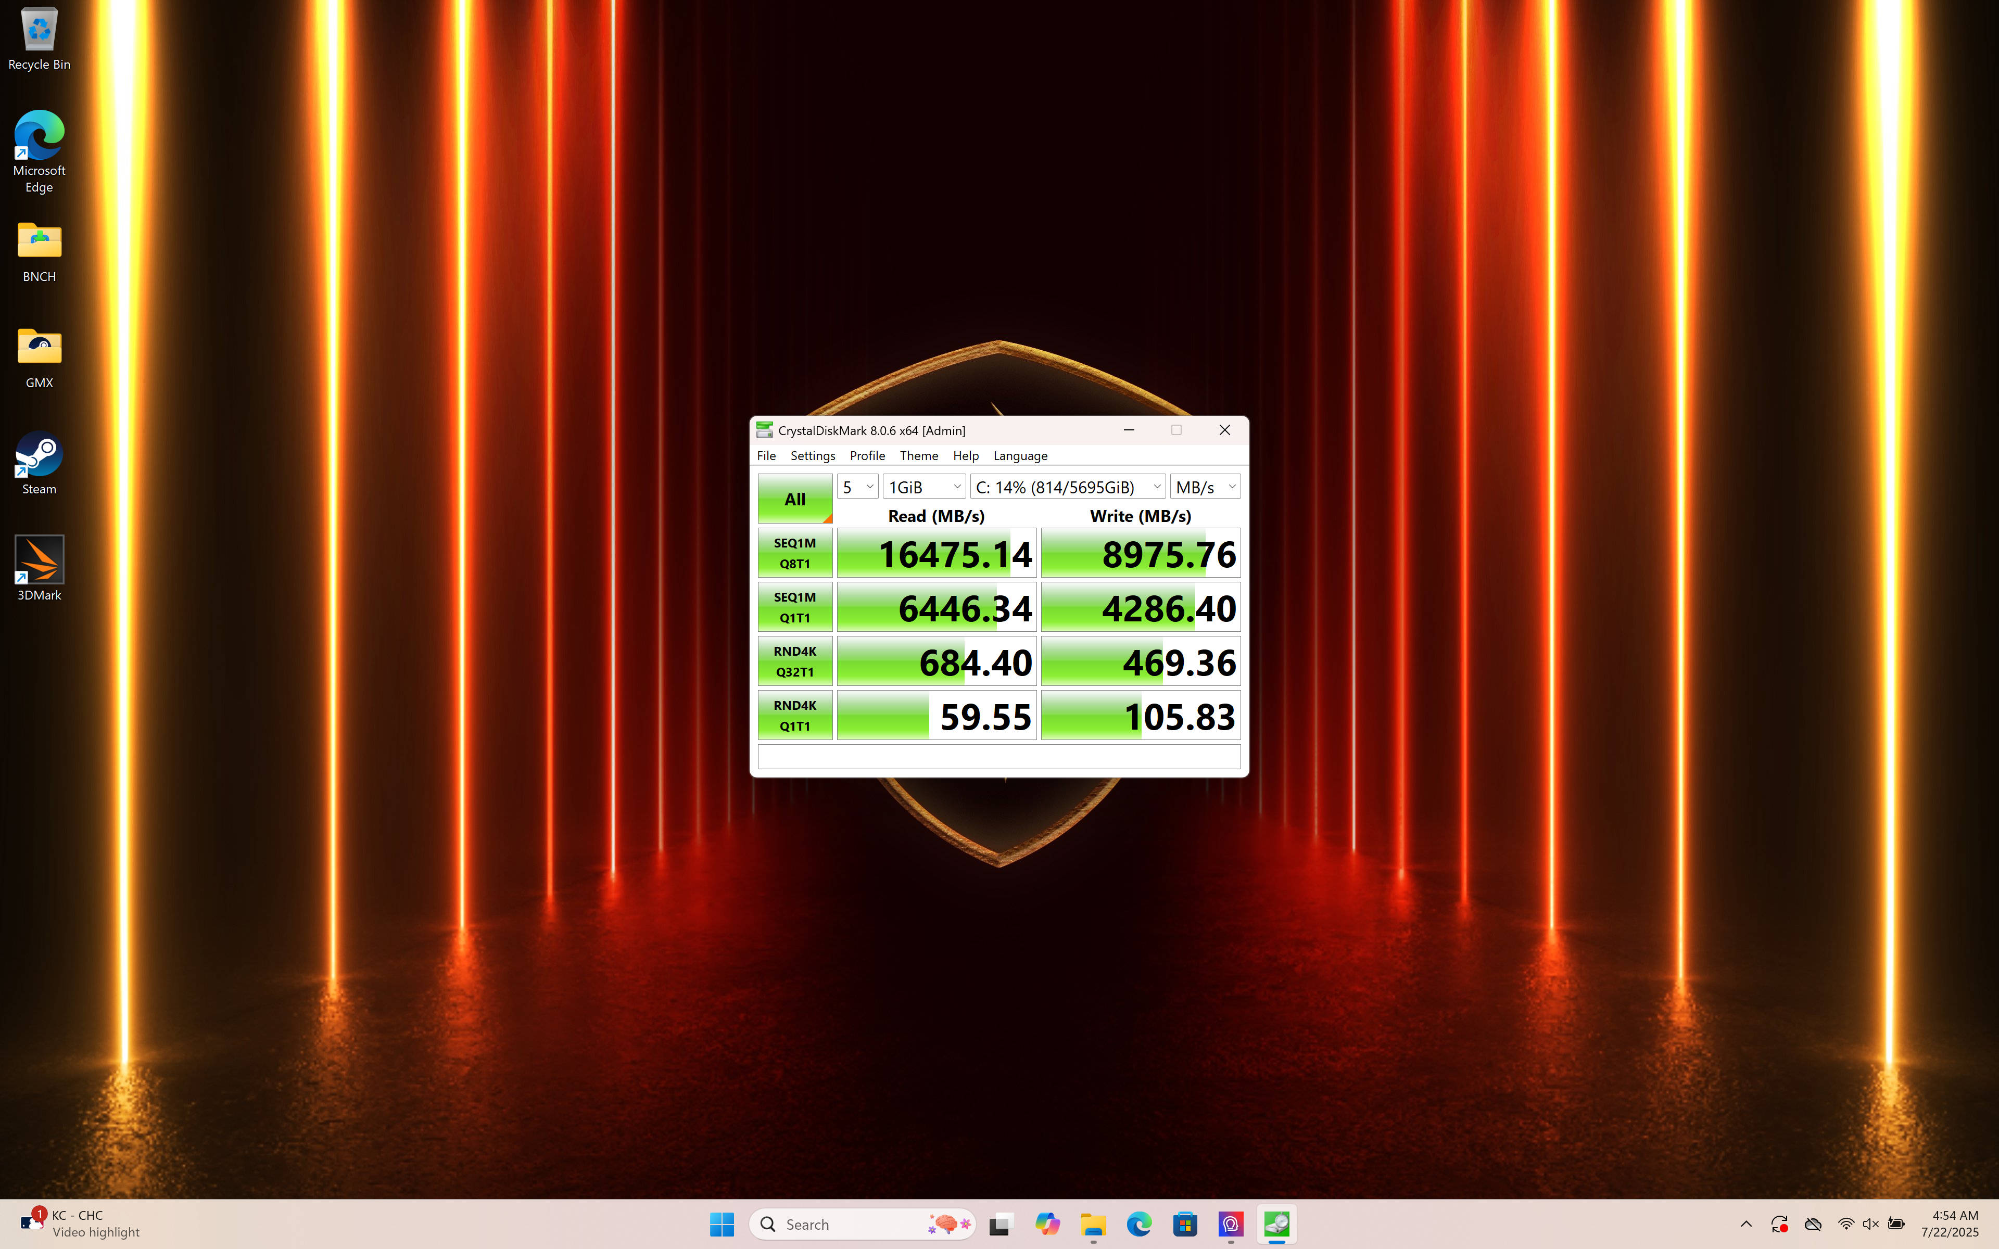Open the Language menu

point(1020,456)
